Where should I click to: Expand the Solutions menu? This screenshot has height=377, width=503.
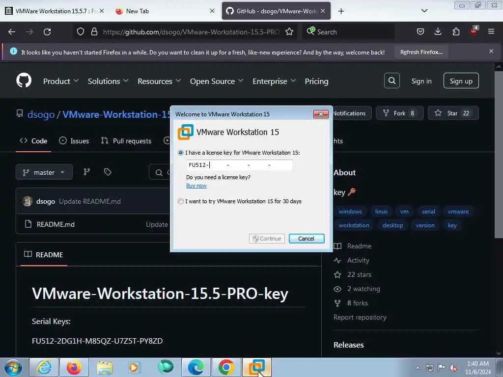click(108, 81)
